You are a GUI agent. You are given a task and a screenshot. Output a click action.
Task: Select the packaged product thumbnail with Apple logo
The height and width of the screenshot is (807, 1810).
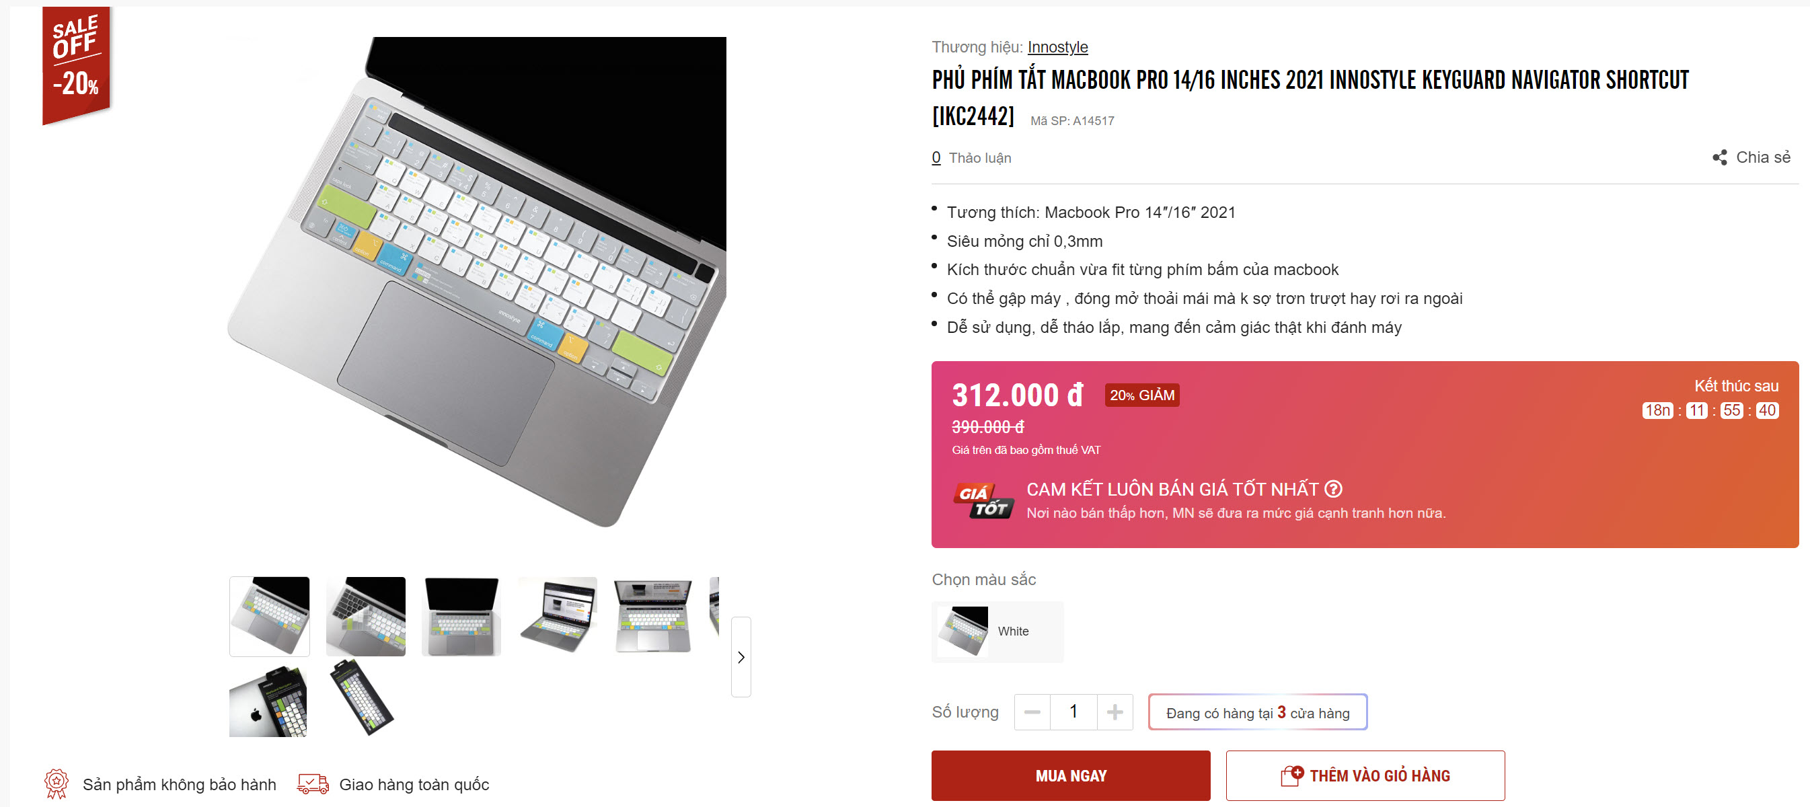coord(268,700)
